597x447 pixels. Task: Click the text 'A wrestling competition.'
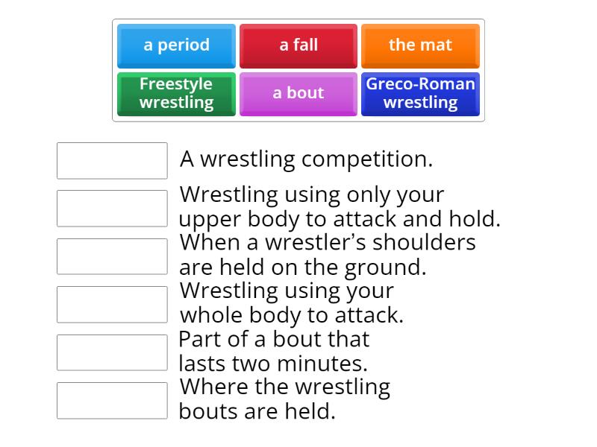tap(306, 159)
